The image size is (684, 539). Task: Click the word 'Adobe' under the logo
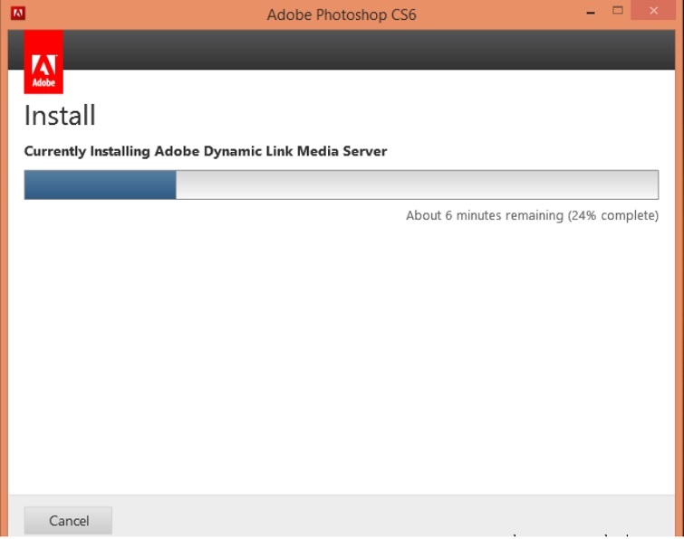(43, 82)
